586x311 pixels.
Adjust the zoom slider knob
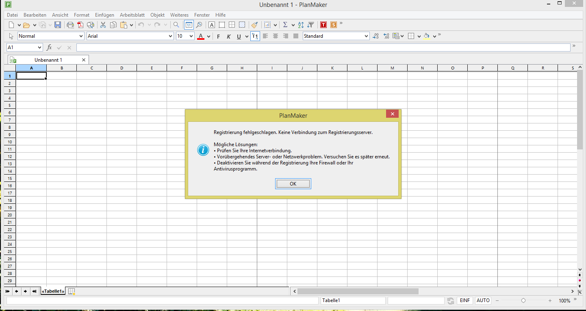[x=523, y=301]
